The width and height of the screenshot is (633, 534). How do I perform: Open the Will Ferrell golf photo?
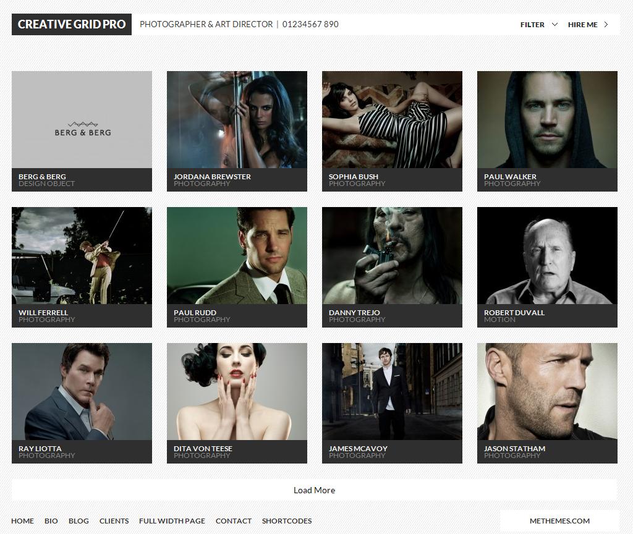[x=82, y=255]
